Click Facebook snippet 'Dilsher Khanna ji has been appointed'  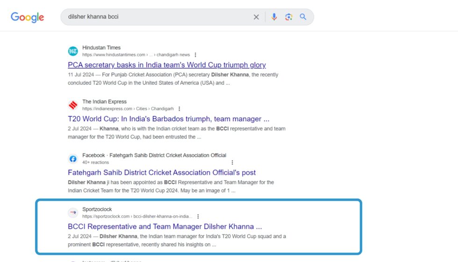coord(171,187)
